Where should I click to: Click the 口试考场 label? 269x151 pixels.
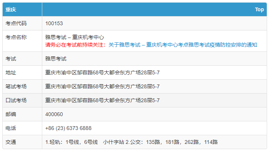point(16,100)
